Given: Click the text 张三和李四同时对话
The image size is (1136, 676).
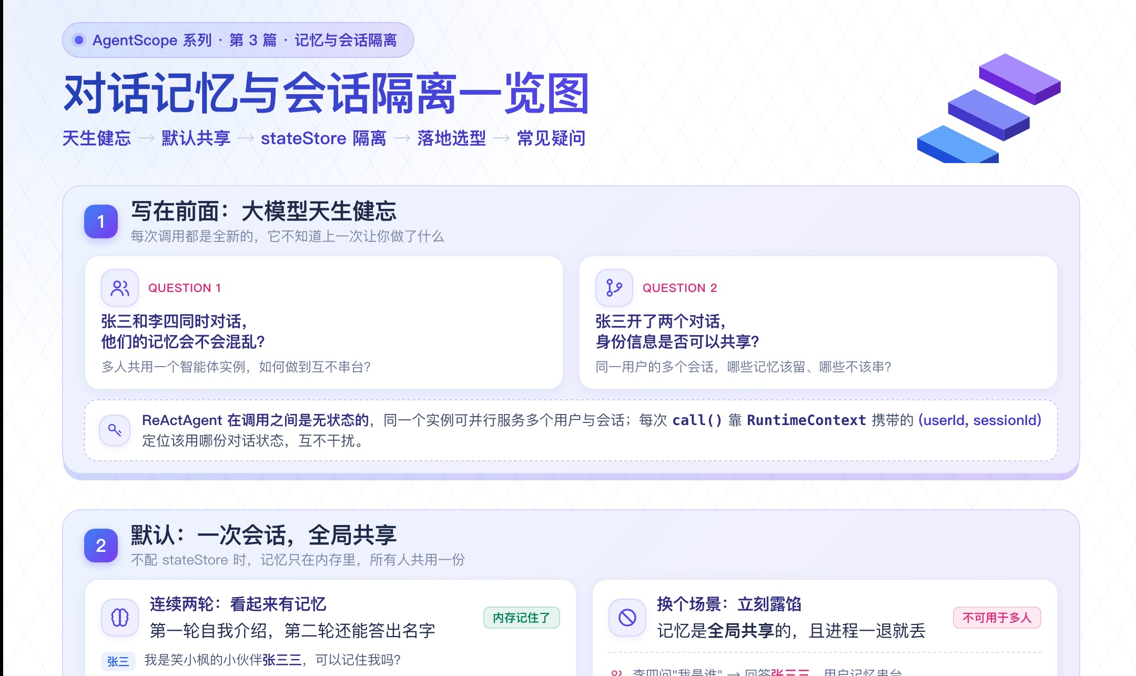Looking at the screenshot, I should coord(174,321).
